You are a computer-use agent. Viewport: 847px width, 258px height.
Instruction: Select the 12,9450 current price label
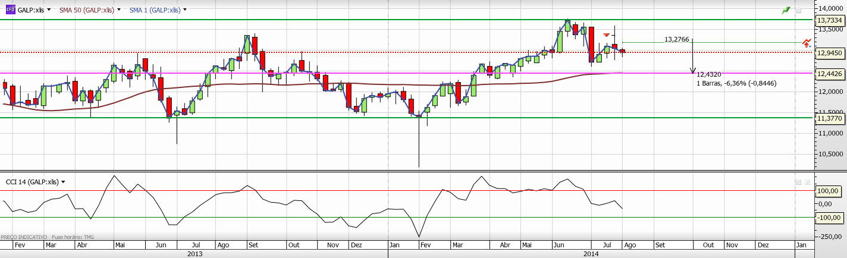point(830,52)
